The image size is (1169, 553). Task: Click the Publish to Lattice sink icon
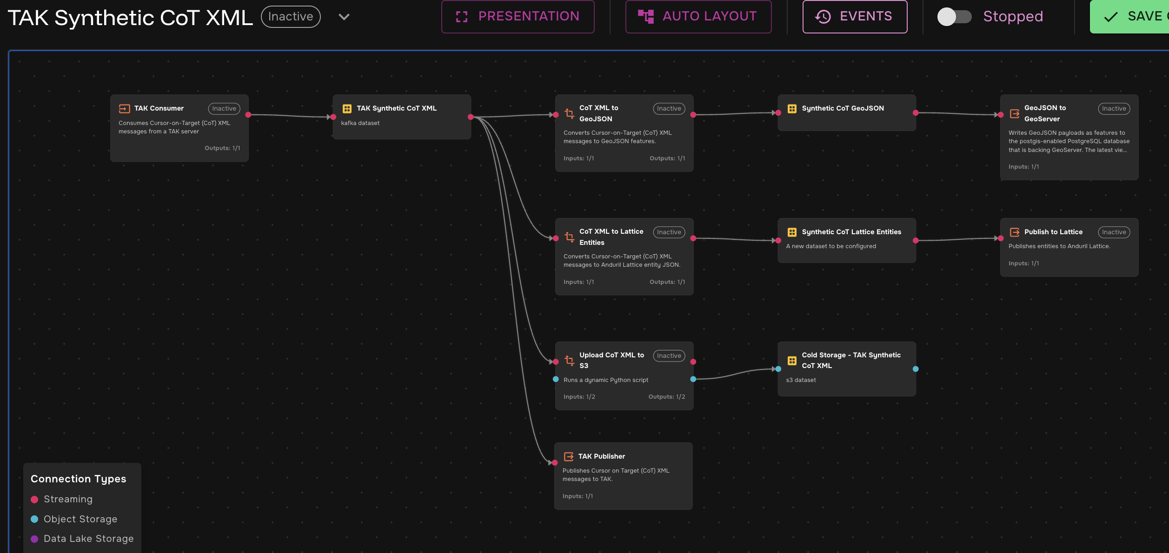point(1014,232)
